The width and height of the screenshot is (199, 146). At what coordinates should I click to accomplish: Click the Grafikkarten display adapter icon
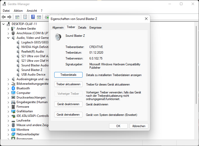coord(13,111)
